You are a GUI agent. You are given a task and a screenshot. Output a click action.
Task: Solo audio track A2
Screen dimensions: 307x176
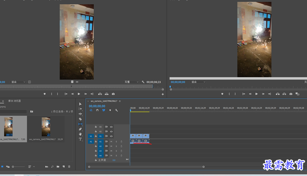(116, 146)
